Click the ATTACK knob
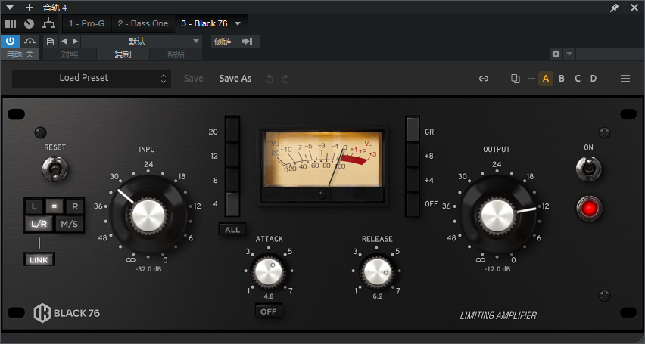 coord(269,271)
